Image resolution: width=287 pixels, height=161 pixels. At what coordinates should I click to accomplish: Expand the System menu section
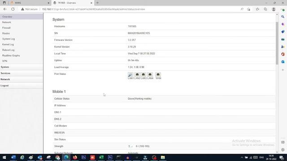pos(22,67)
